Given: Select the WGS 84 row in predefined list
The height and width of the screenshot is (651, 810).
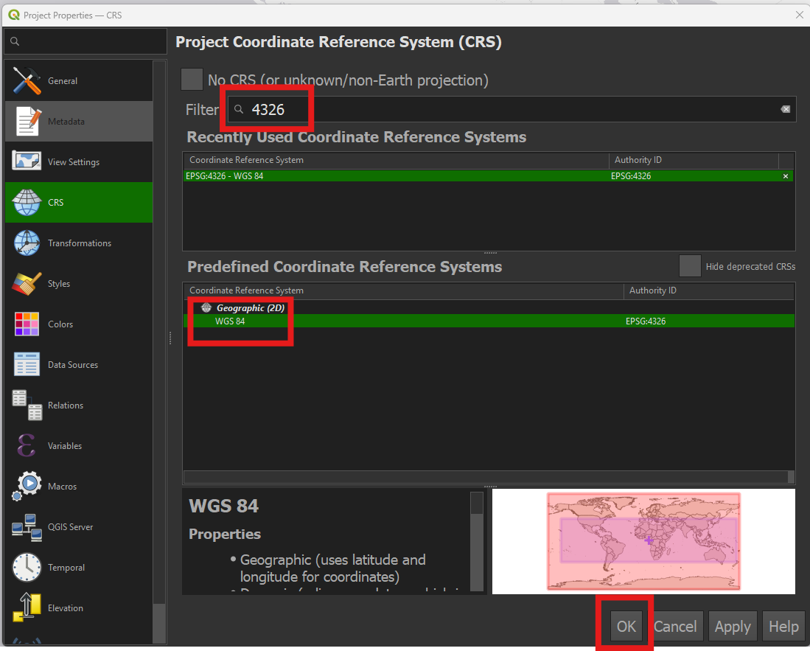Looking at the screenshot, I should click(x=489, y=321).
